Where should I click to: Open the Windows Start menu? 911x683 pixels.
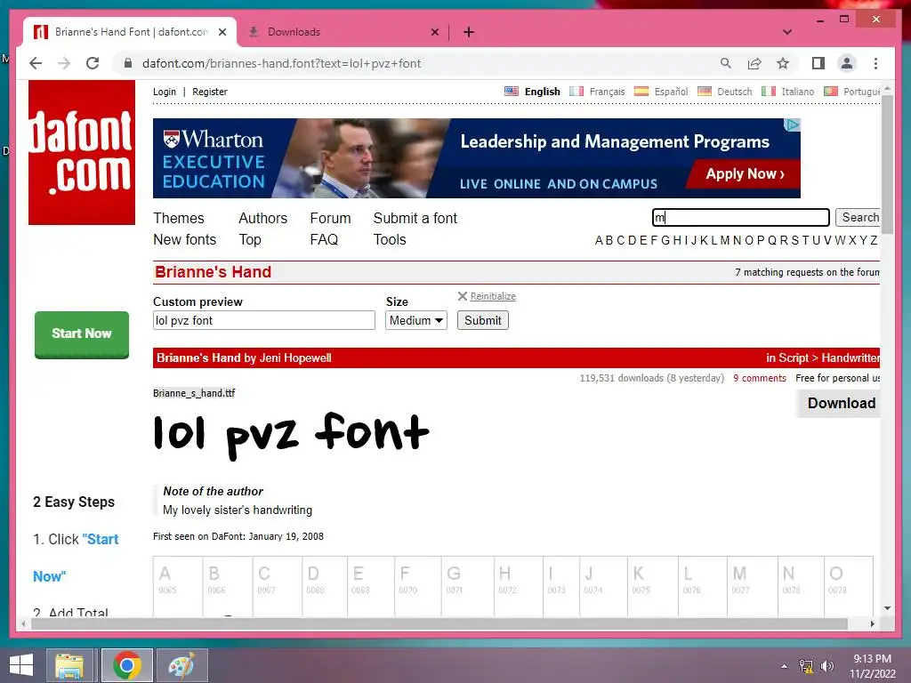tap(21, 665)
